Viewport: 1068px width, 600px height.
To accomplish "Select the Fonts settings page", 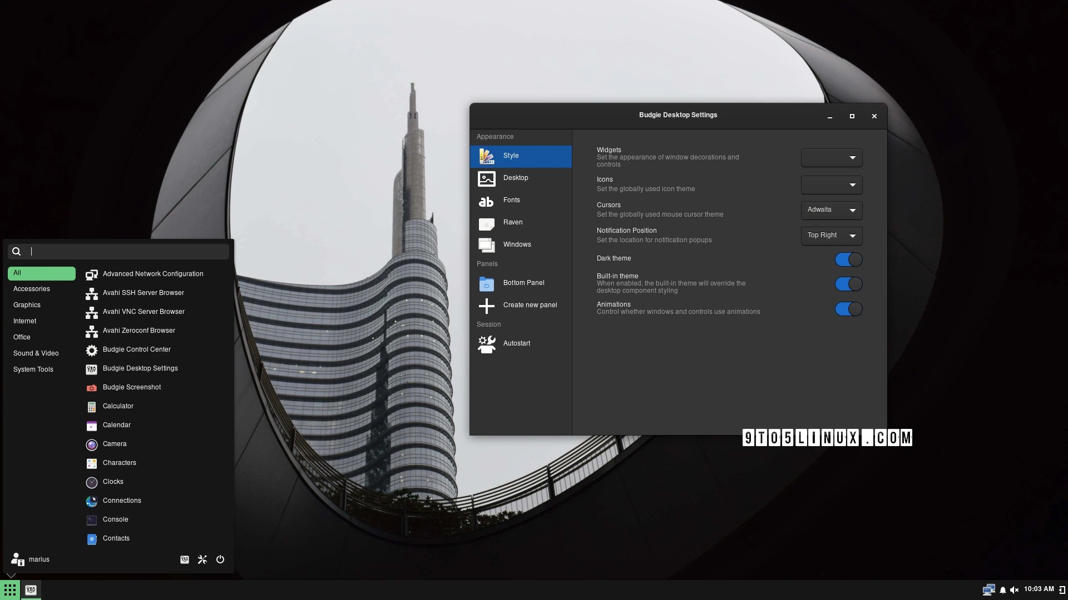I will (521, 201).
